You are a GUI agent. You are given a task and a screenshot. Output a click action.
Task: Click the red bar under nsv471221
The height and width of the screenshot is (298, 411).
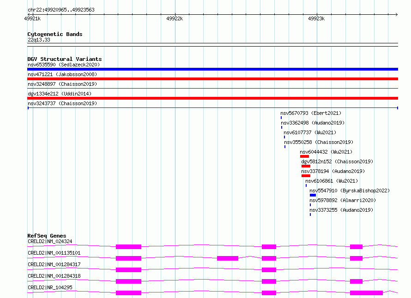click(212, 79)
